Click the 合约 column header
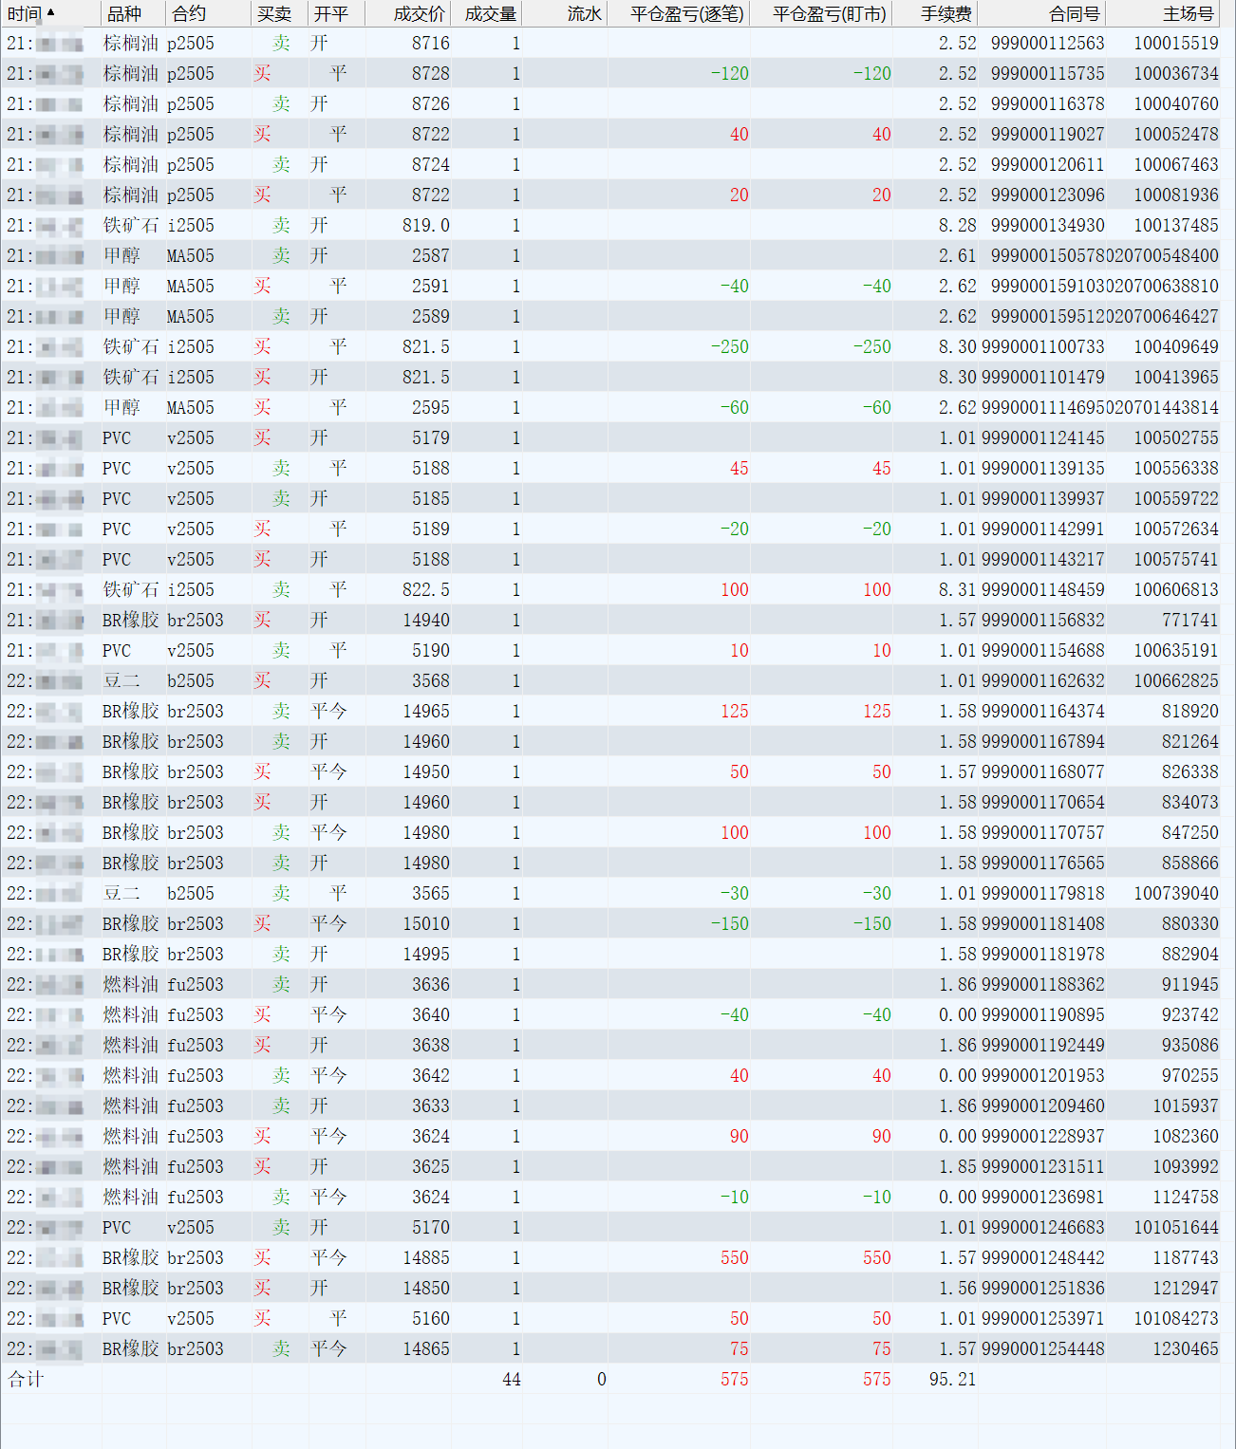 pyautogui.click(x=189, y=13)
